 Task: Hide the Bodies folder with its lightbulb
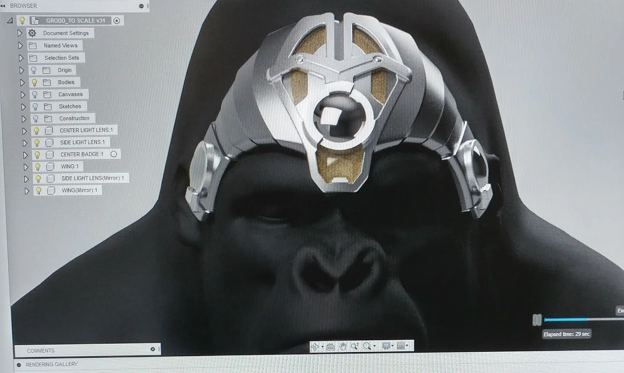tap(36, 82)
